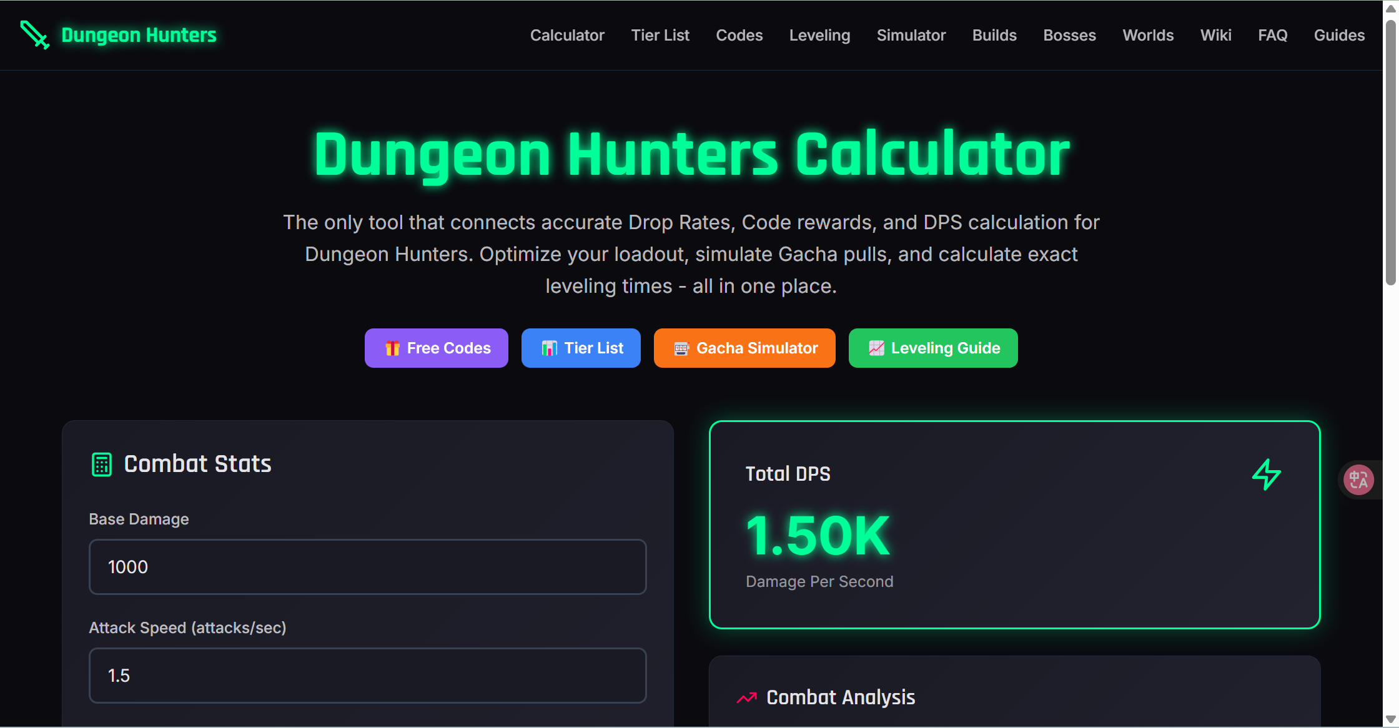
Task: Open the Calculator navigation item
Action: click(x=566, y=35)
